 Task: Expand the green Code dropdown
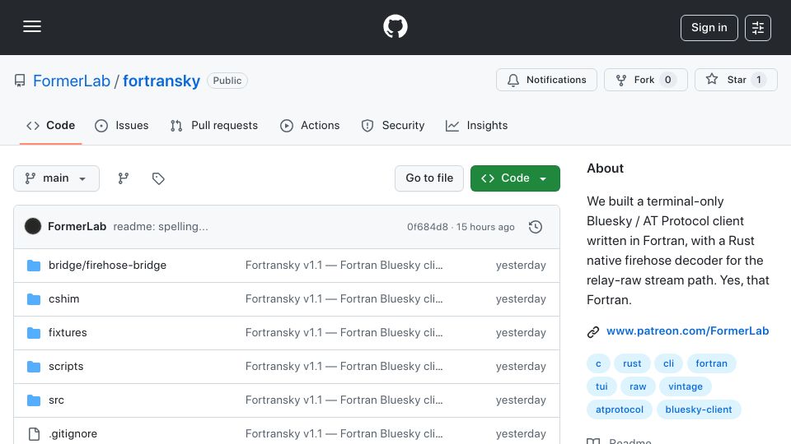[515, 178]
